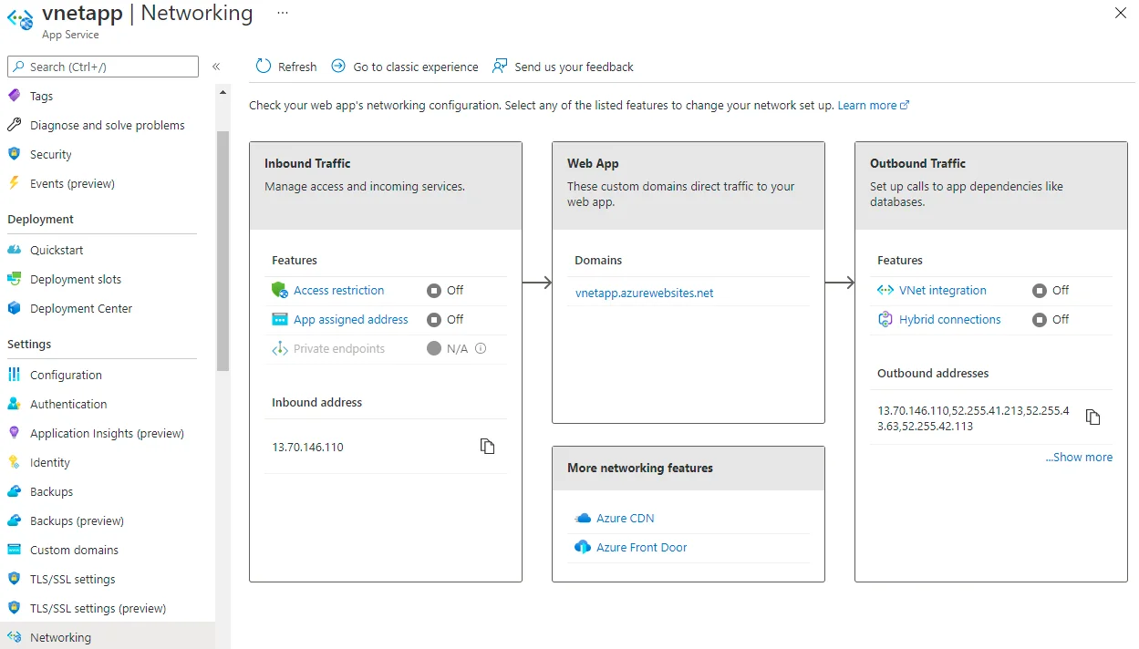1139x649 pixels.
Task: Click the App assigned address Off status
Action: (x=445, y=319)
